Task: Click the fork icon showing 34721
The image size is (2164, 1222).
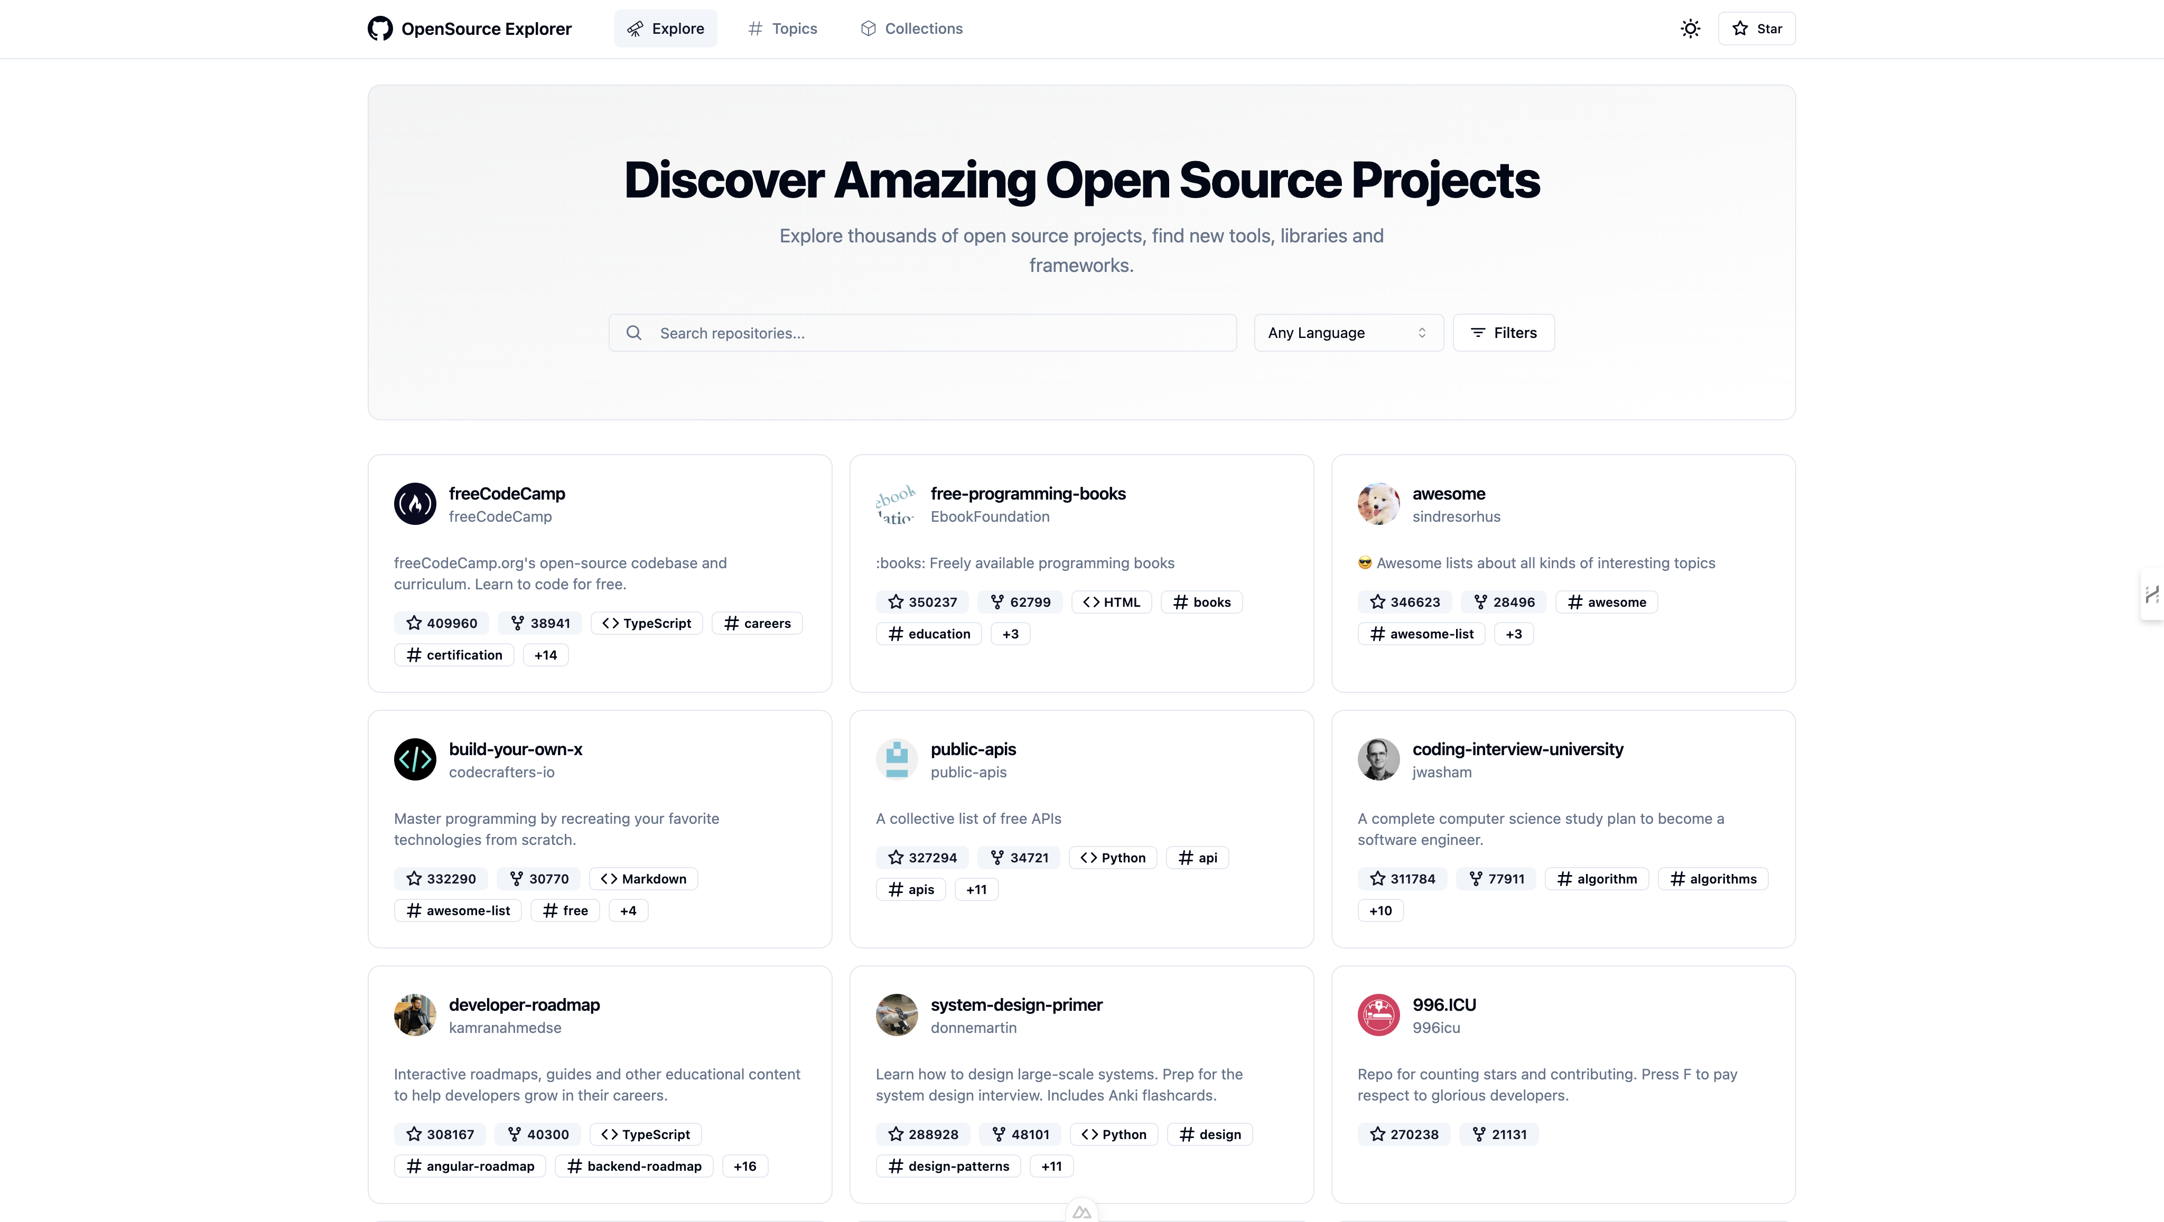Action: (997, 858)
